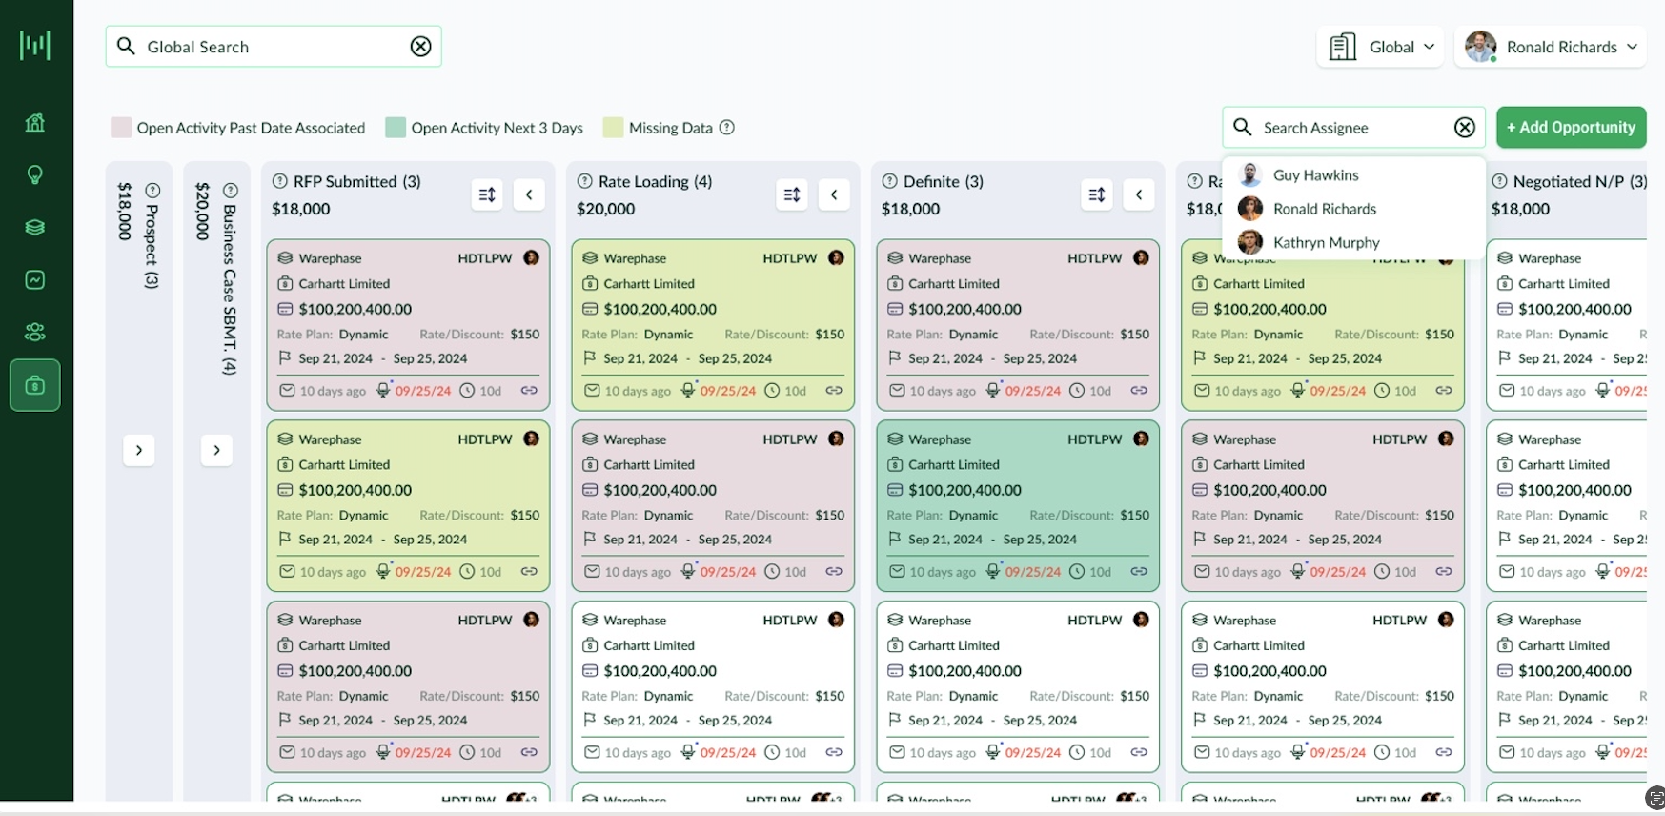The height and width of the screenshot is (816, 1665).
Task: Choose Kathryn Murphy from assignee list
Action: point(1353,242)
